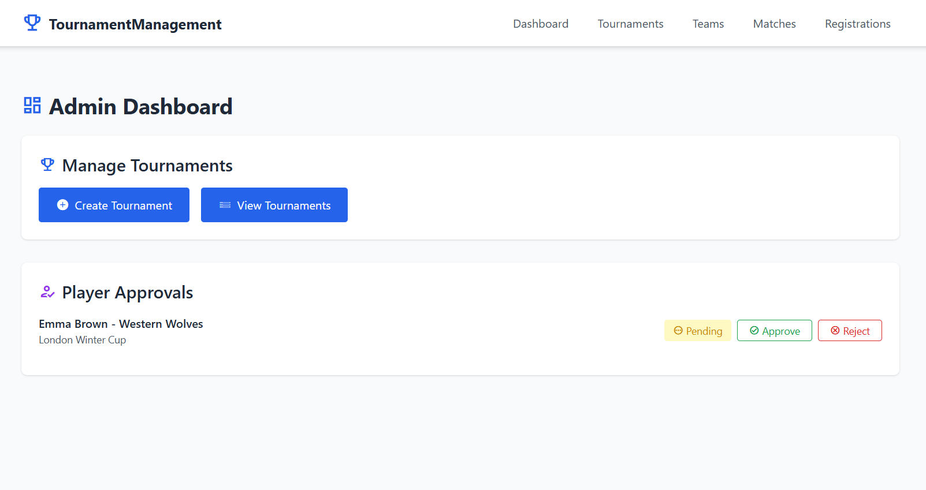Go to Tournaments in the top navigation
This screenshot has height=490, width=926.
630,24
